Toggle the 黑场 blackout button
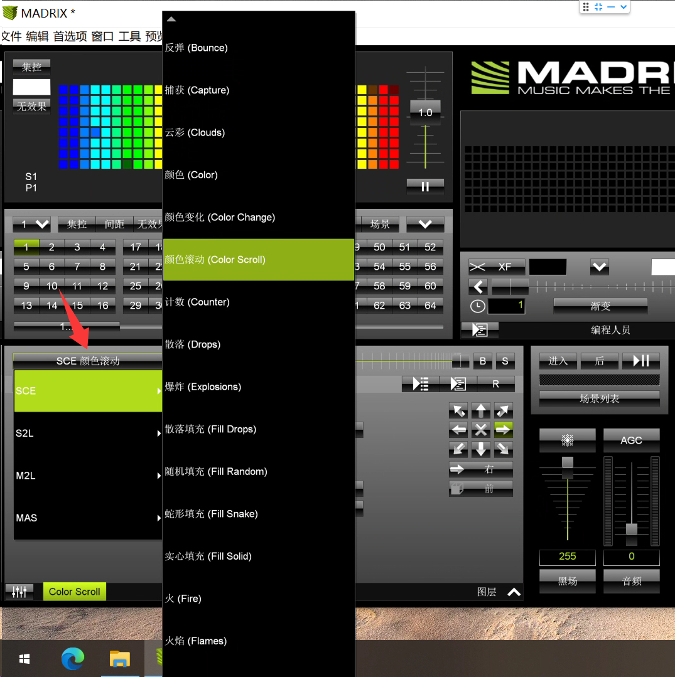675x677 pixels. [568, 581]
